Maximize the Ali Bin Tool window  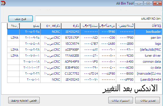[x=148, y=3]
